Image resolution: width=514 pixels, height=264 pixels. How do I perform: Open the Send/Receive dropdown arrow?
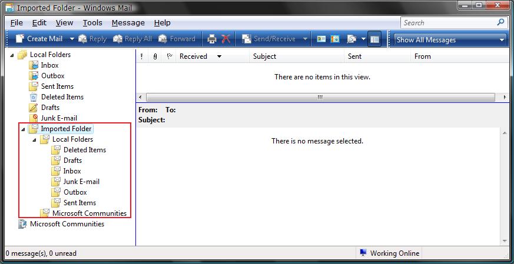pos(305,39)
